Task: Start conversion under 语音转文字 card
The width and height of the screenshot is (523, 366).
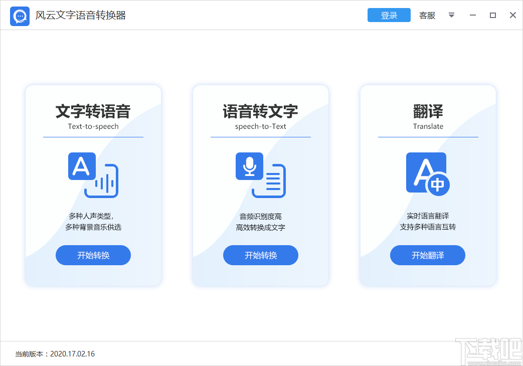Action: click(260, 255)
